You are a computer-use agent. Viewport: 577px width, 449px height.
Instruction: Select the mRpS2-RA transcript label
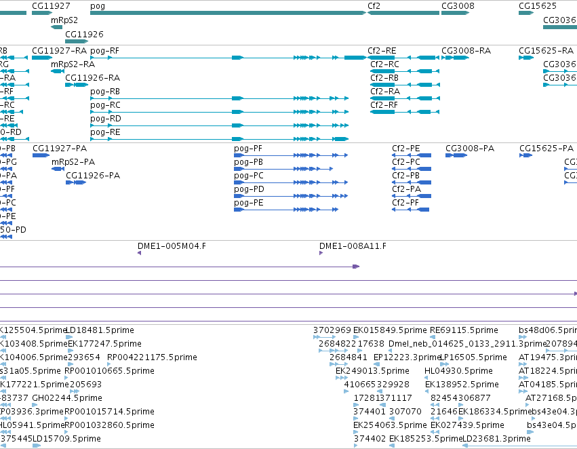[73, 64]
